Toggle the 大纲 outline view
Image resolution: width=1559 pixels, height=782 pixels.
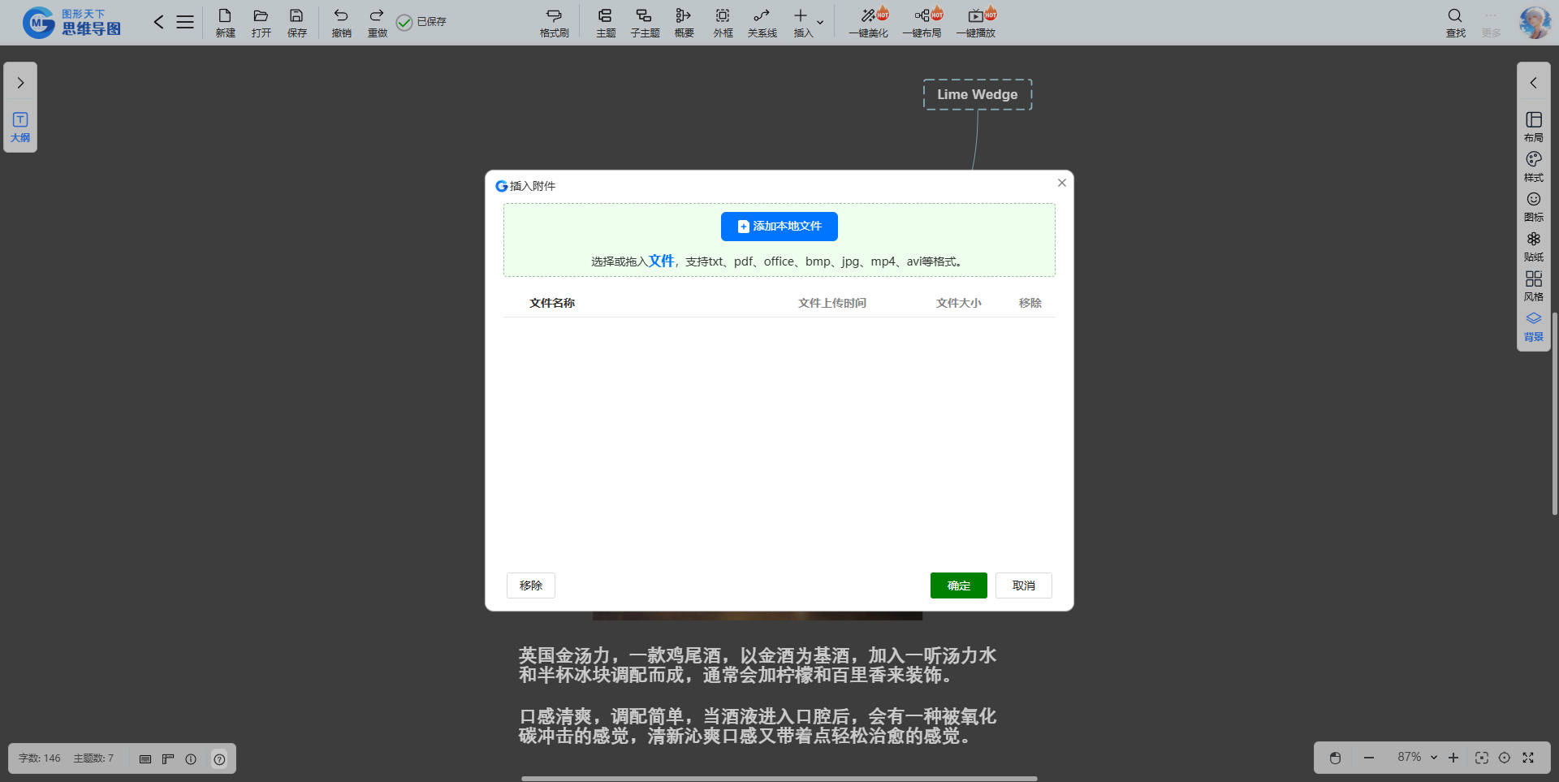pyautogui.click(x=20, y=127)
